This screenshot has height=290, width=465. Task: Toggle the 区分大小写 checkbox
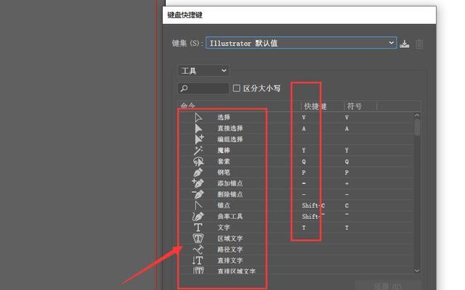click(x=236, y=88)
